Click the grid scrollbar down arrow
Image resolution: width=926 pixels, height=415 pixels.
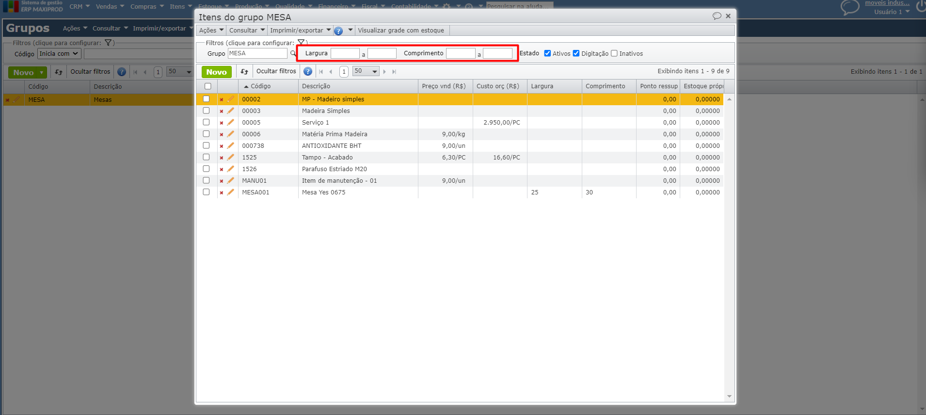[729, 397]
